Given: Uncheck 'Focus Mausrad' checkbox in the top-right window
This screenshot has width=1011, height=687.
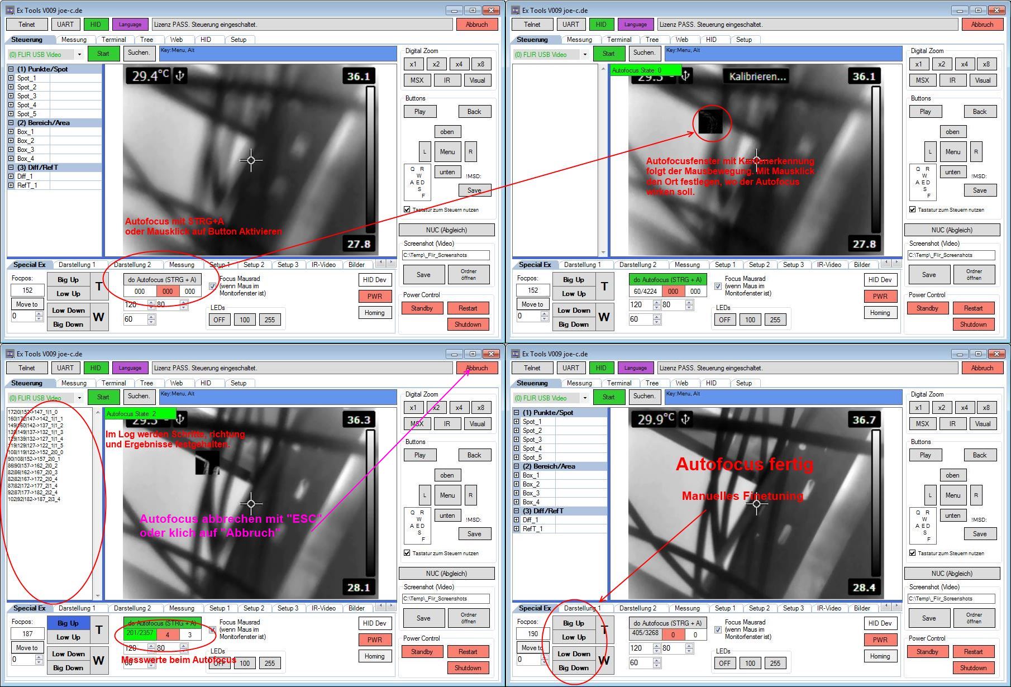Looking at the screenshot, I should pos(718,286).
